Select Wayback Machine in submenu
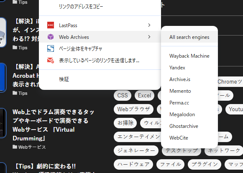The image size is (243, 173). [189, 56]
